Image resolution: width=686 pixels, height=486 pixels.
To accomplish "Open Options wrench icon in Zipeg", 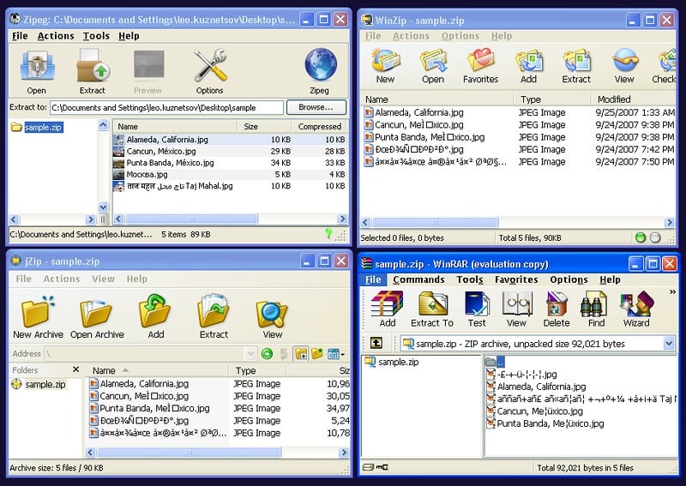I will click(210, 66).
